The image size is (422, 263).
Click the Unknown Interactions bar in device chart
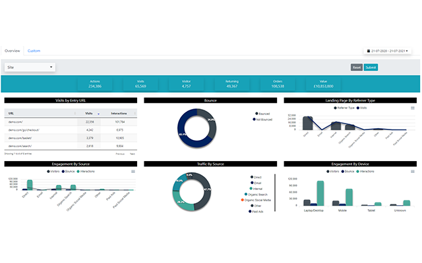(407, 203)
